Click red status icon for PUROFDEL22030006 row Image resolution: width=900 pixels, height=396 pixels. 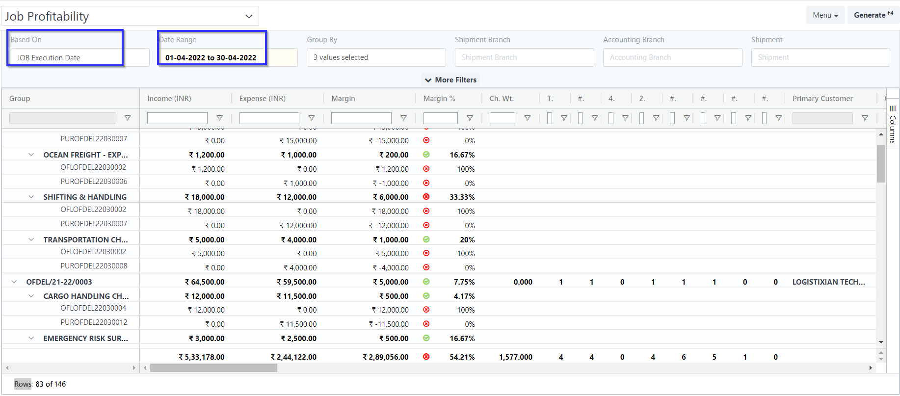[426, 183]
